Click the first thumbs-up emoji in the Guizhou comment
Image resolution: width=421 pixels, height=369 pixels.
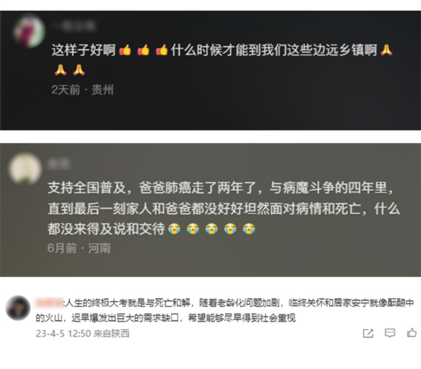[x=125, y=50]
